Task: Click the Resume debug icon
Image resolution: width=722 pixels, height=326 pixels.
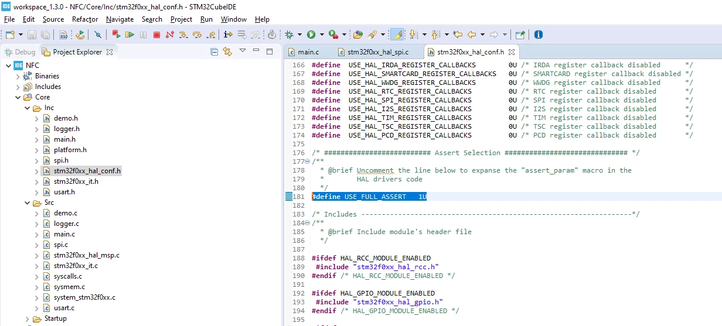Action: pyautogui.click(x=130, y=35)
